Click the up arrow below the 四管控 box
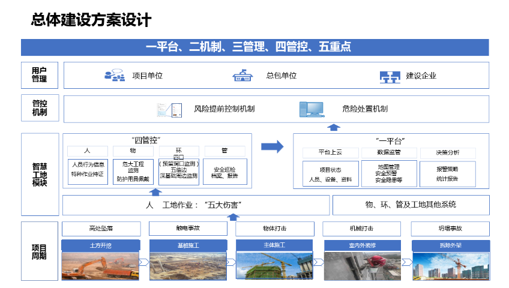This screenshot has height=288, width=509. coord(156,192)
